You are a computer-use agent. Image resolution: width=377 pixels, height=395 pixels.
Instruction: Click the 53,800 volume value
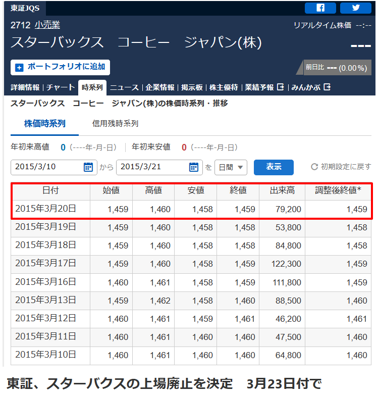[288, 227]
